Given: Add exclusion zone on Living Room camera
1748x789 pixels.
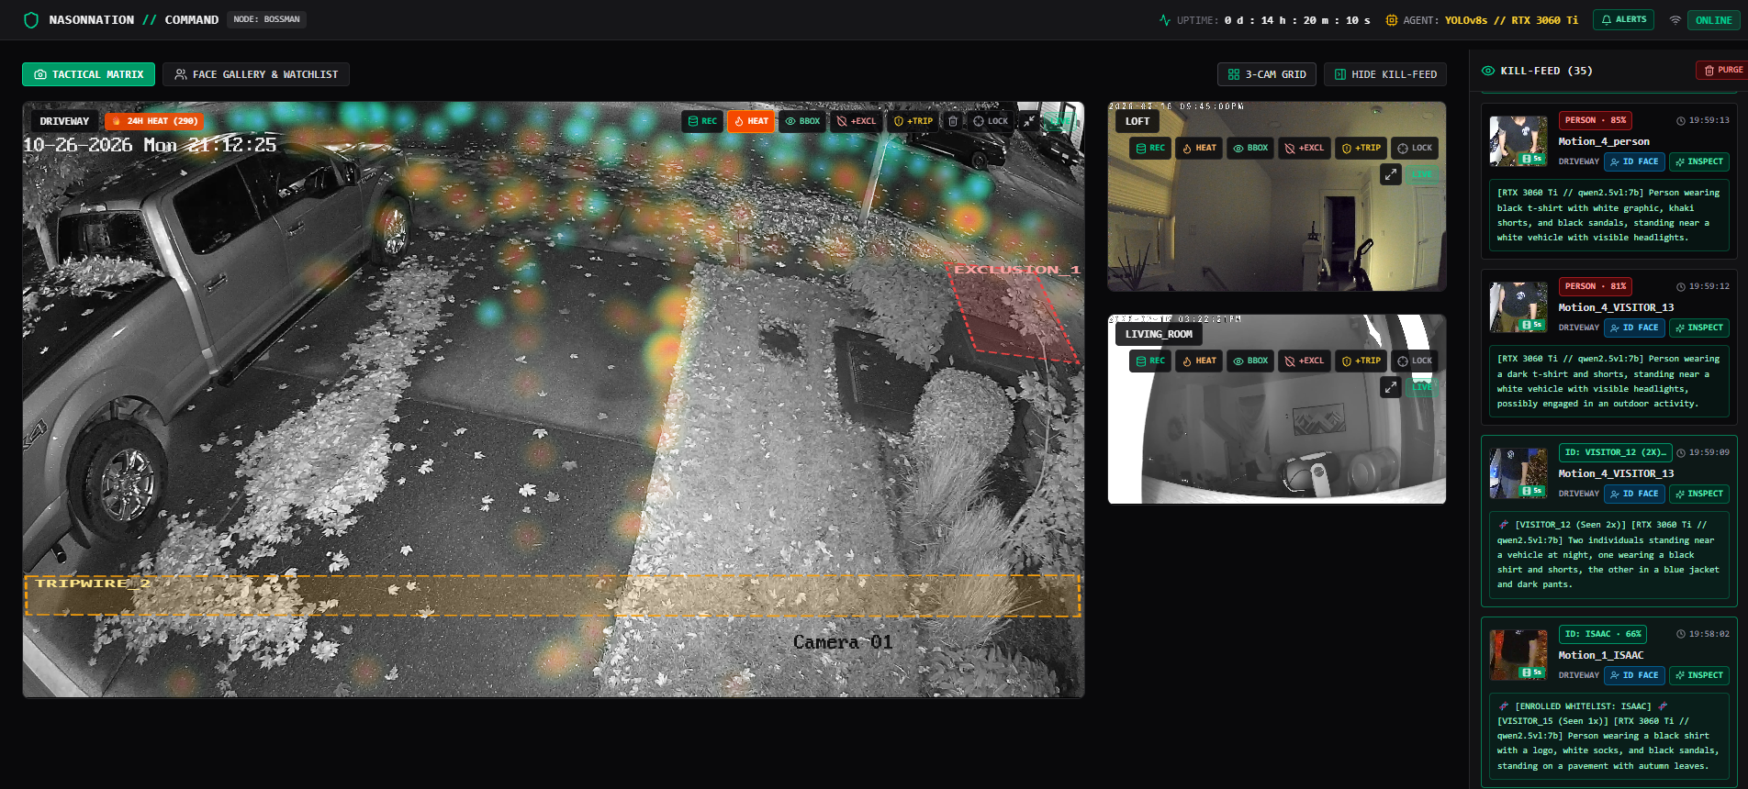Looking at the screenshot, I should tap(1304, 361).
